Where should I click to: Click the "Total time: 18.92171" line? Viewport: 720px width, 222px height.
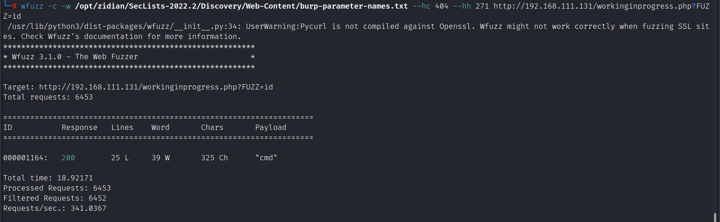(x=48, y=178)
